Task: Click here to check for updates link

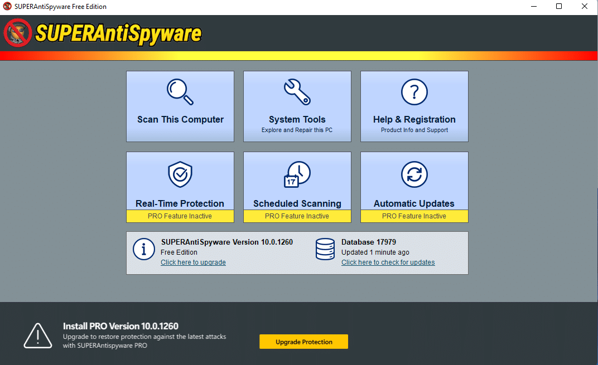Action: tap(388, 262)
